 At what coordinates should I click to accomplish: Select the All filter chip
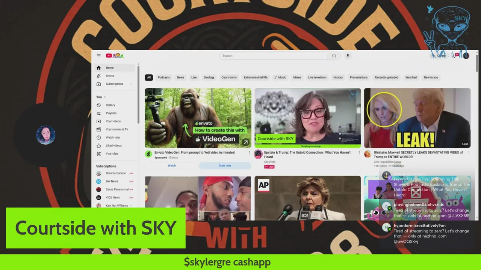coord(149,77)
